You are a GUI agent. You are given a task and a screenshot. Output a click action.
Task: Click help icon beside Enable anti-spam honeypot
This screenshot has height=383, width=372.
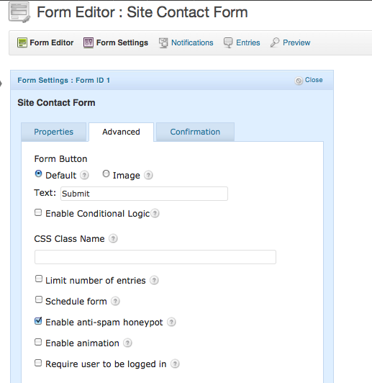click(x=171, y=323)
